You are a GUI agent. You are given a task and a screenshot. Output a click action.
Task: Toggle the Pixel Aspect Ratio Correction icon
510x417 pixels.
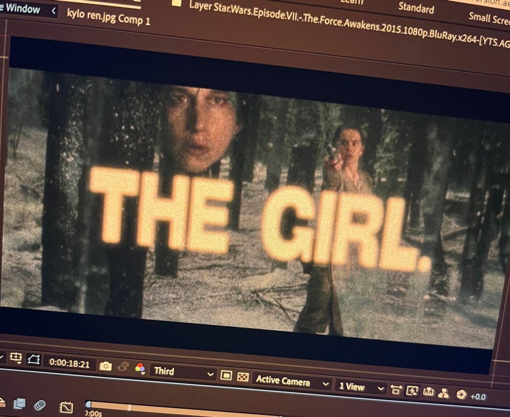396,389
